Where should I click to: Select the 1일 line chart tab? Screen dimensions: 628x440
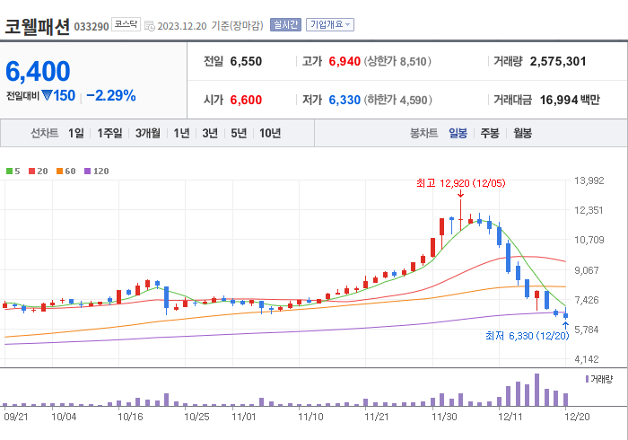pyautogui.click(x=76, y=133)
